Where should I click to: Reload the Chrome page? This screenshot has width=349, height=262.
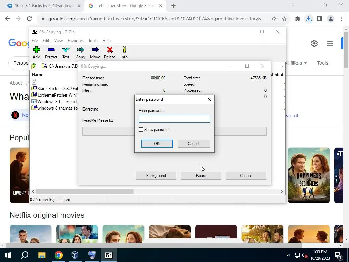[x=29, y=19]
